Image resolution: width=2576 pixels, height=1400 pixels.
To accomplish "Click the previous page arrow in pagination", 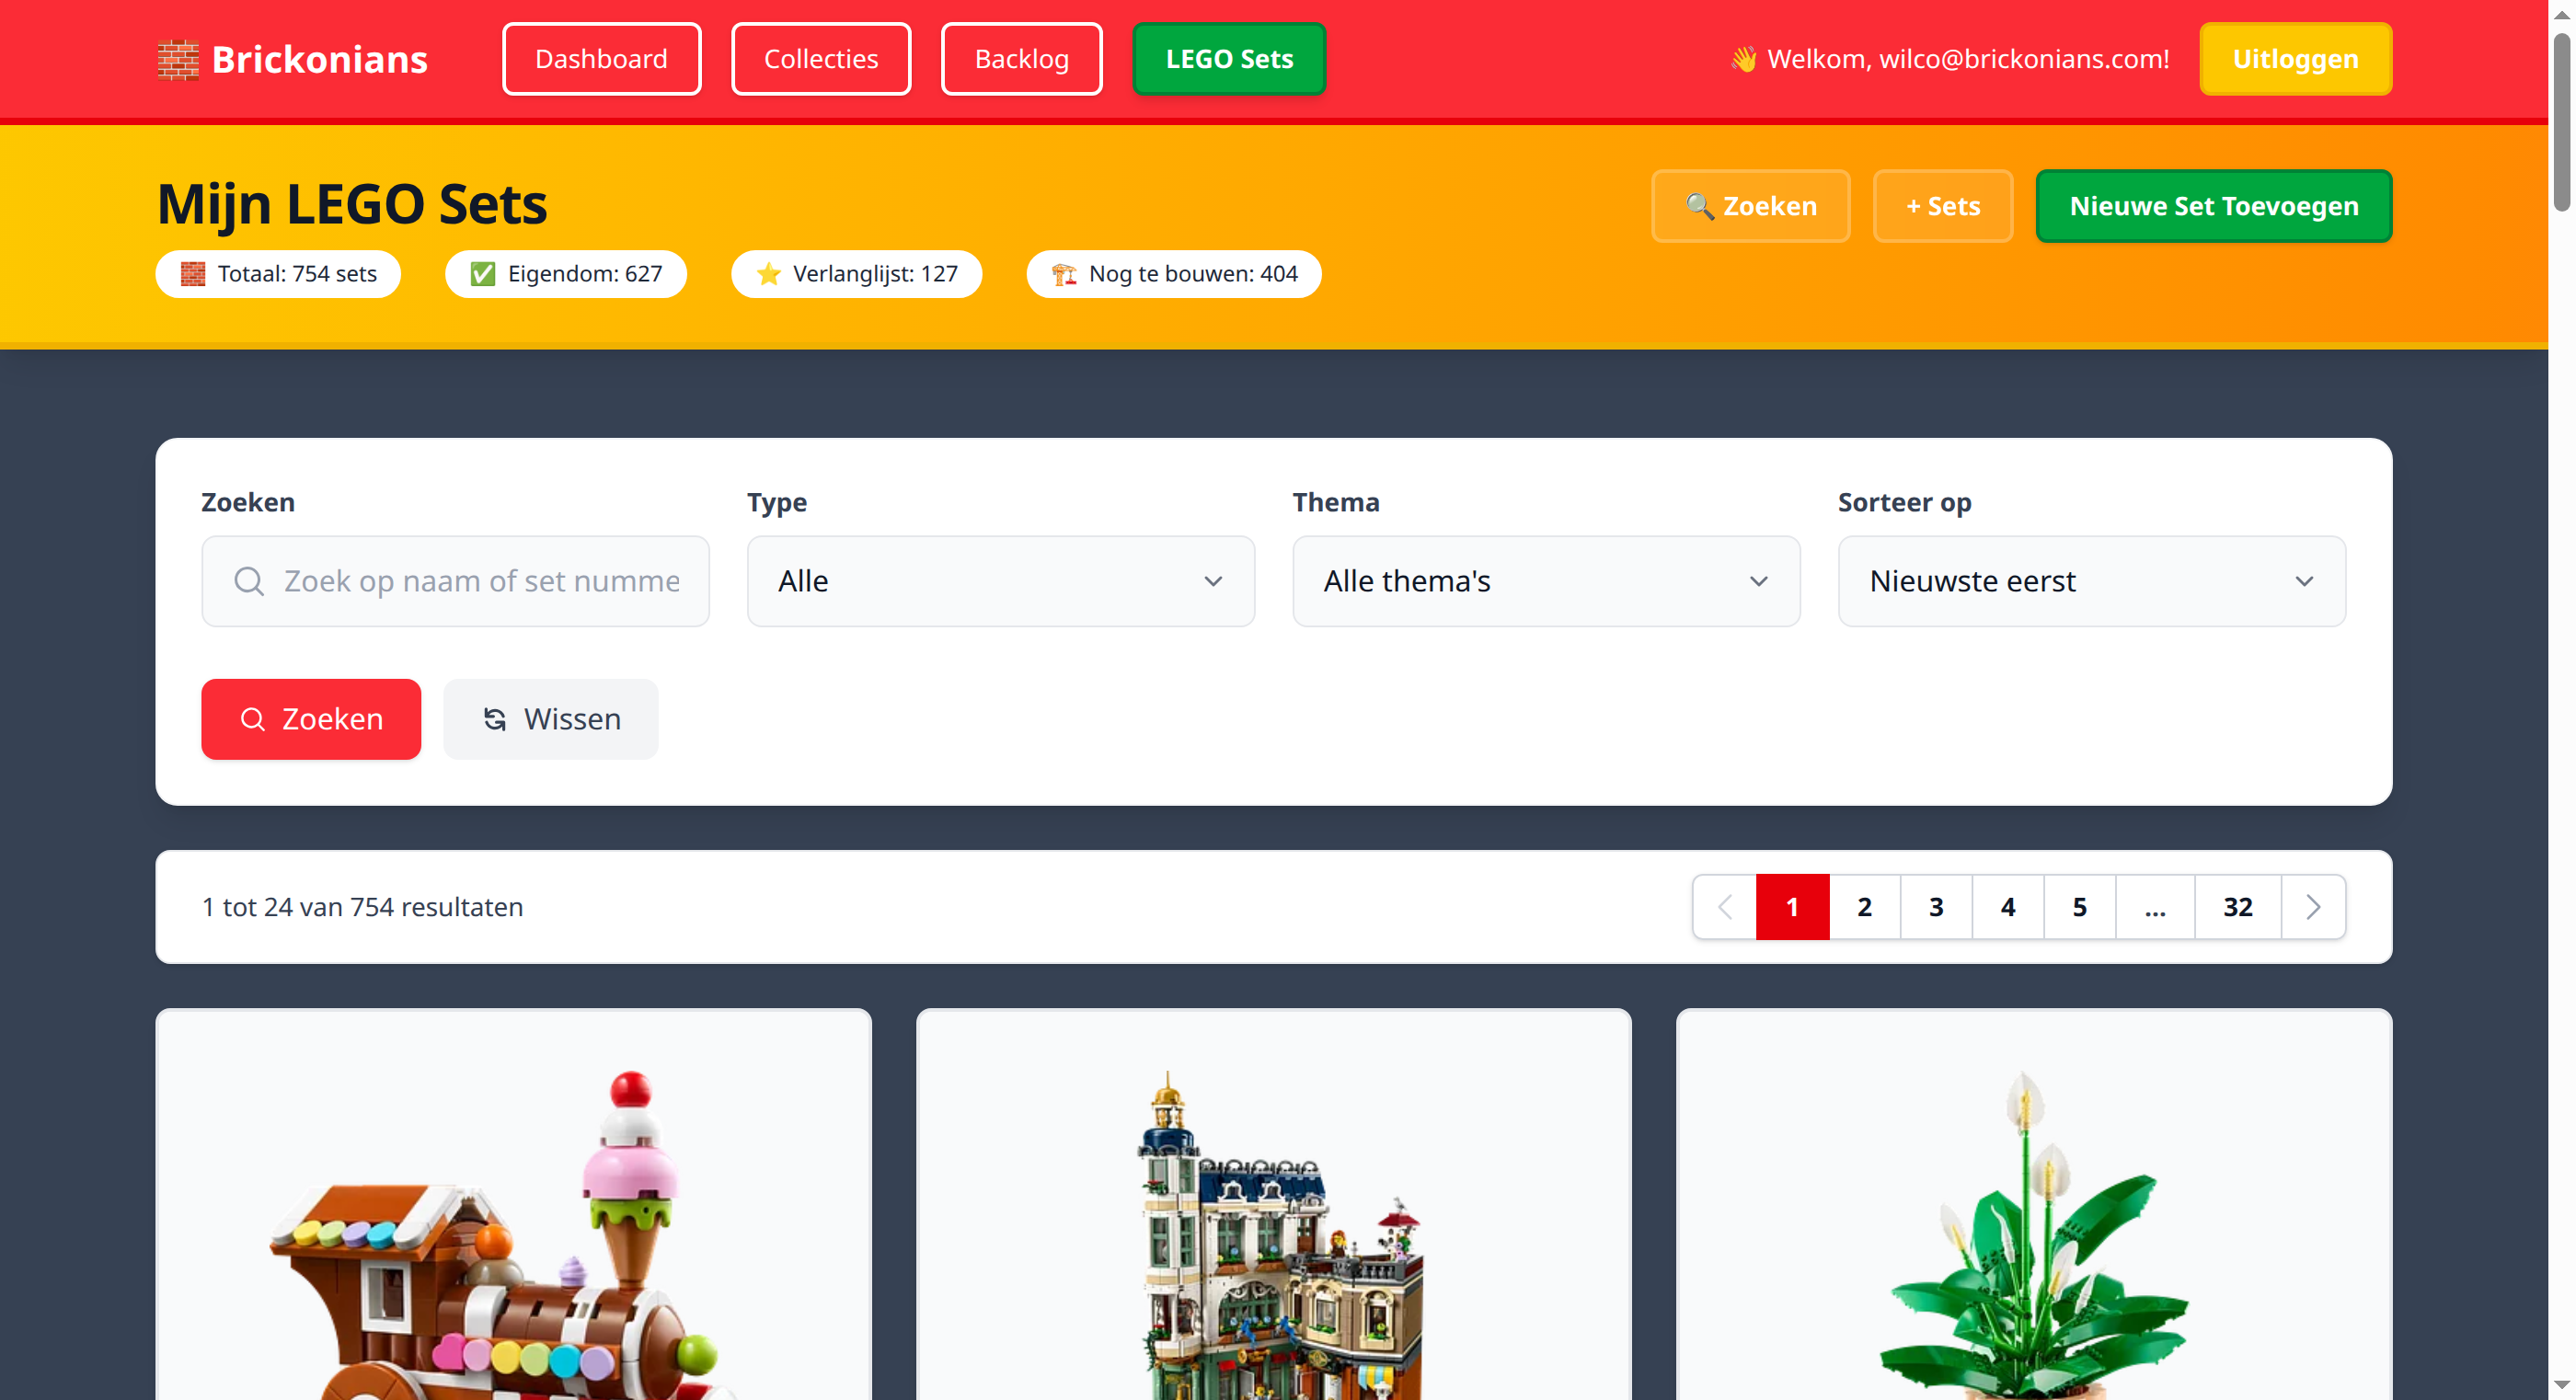I will (1725, 907).
